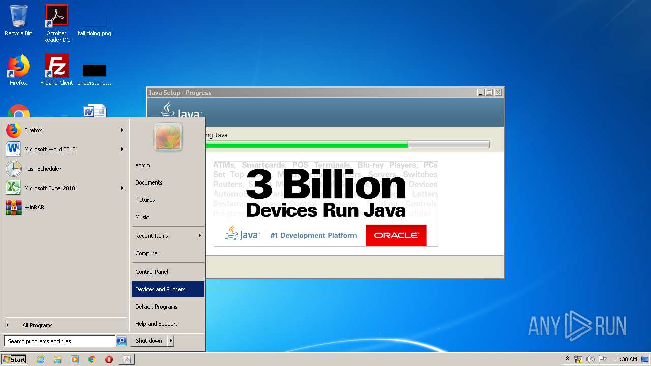The width and height of the screenshot is (651, 366).
Task: Open Opera from the taskbar
Action: click(109, 359)
